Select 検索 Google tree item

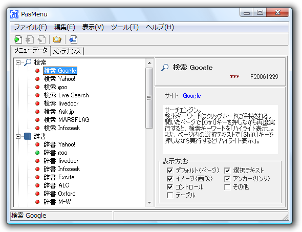click(x=60, y=71)
